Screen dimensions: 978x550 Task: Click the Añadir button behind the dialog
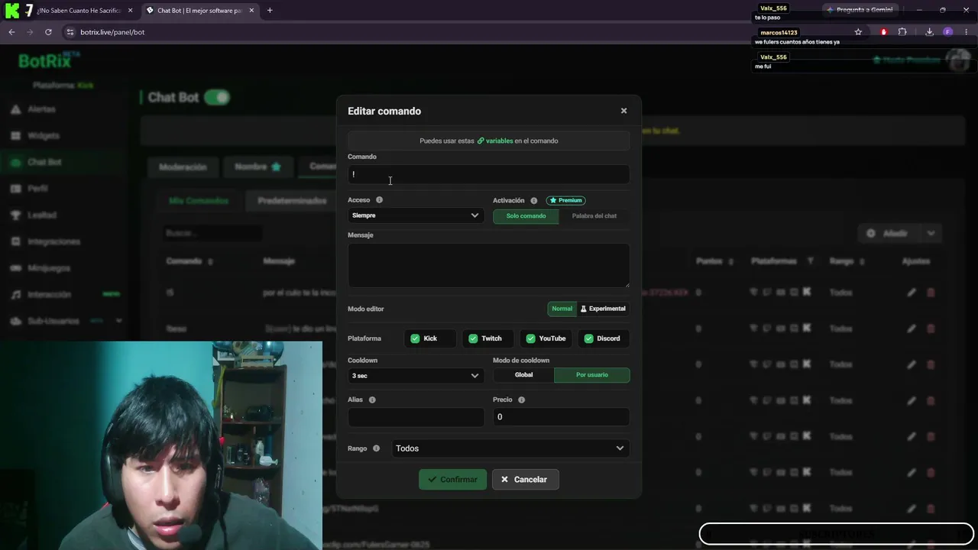click(x=888, y=233)
